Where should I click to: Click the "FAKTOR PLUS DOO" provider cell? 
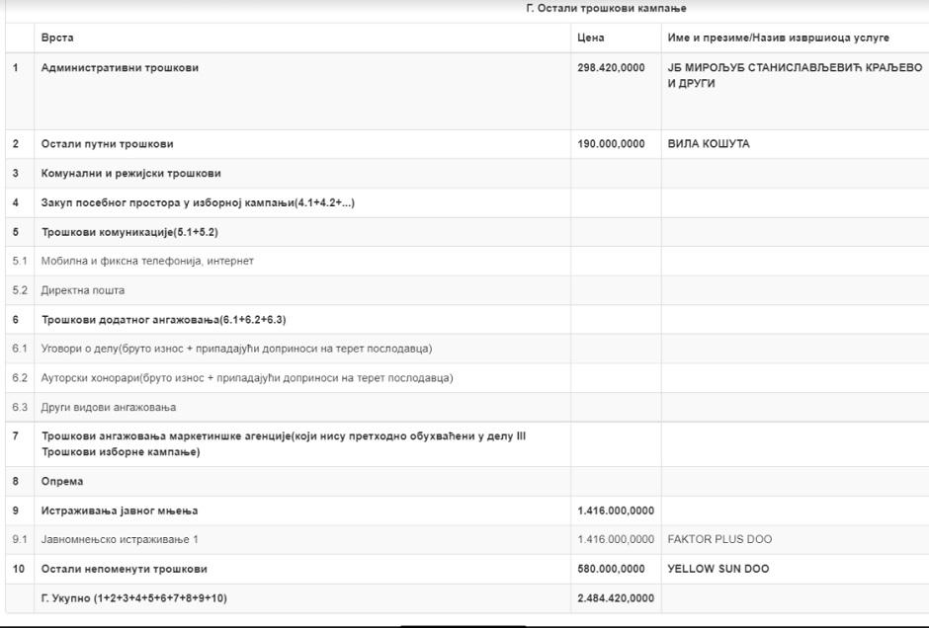719,540
